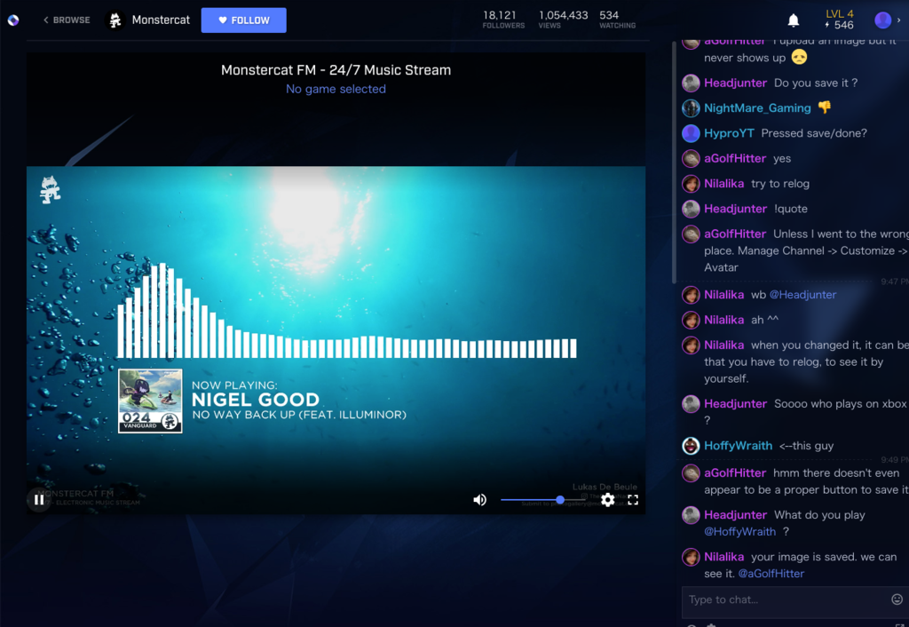Click NightMare_Gaming's avatar
Image resolution: width=909 pixels, height=627 pixels.
click(691, 107)
